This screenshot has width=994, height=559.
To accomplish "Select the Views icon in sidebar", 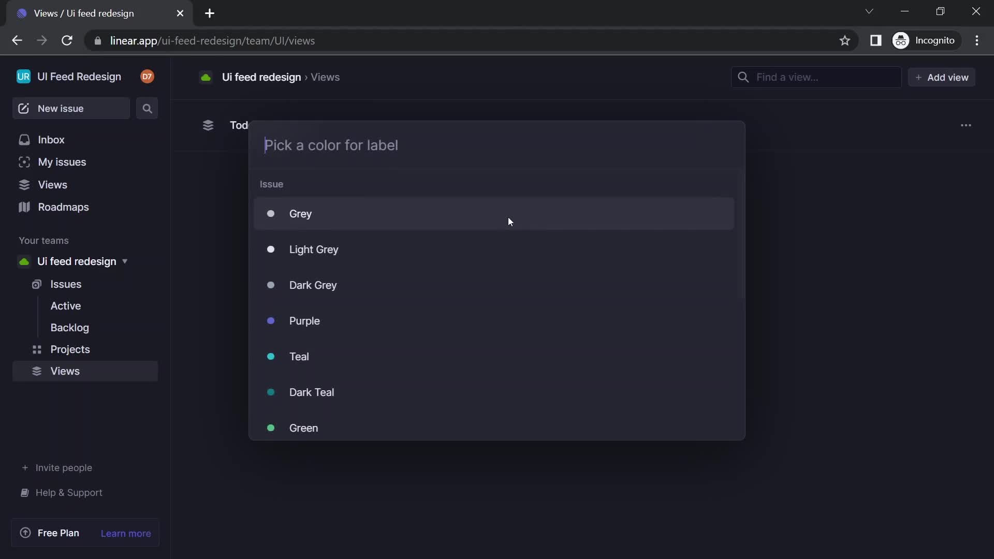I will pyautogui.click(x=24, y=184).
